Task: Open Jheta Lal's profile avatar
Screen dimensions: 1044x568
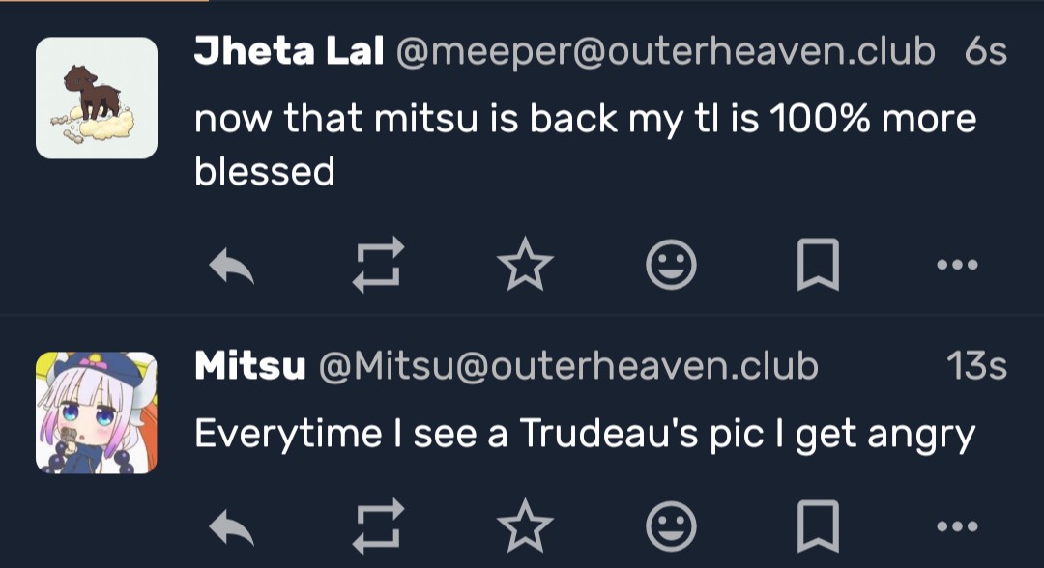Action: [x=97, y=98]
